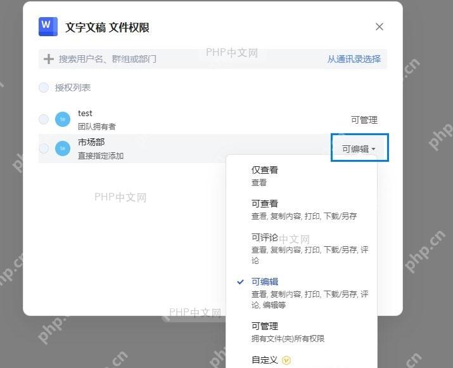453x368 pixels.
Task: Open 从通讯录选择 link
Action: coord(354,59)
